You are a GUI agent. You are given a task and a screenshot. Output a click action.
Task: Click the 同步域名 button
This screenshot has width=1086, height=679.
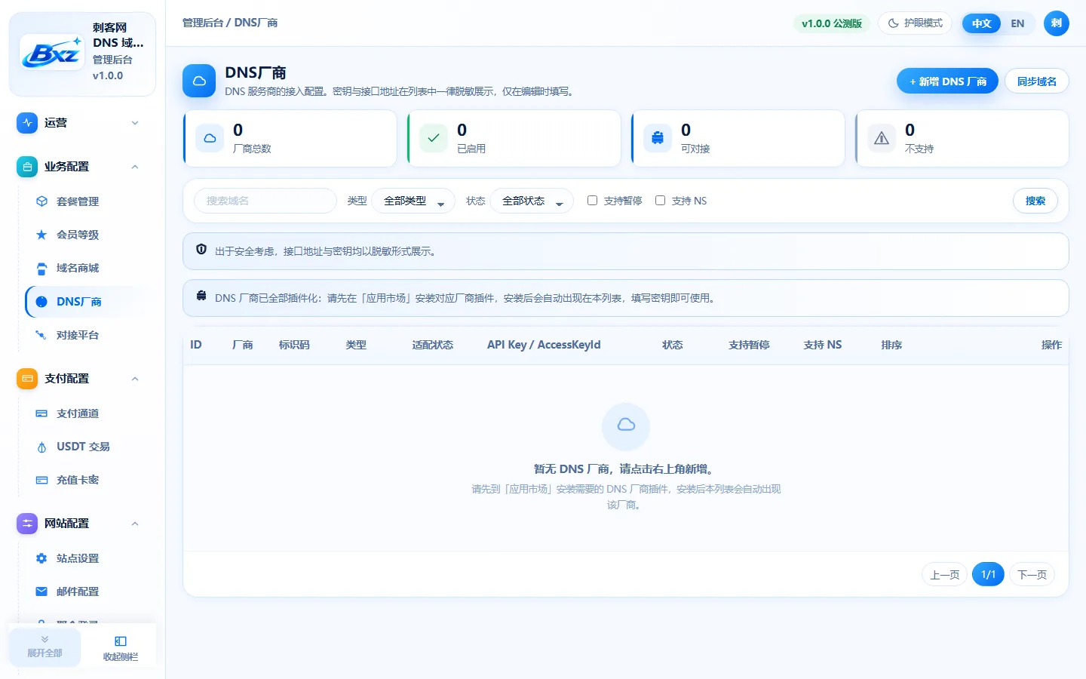(1037, 81)
